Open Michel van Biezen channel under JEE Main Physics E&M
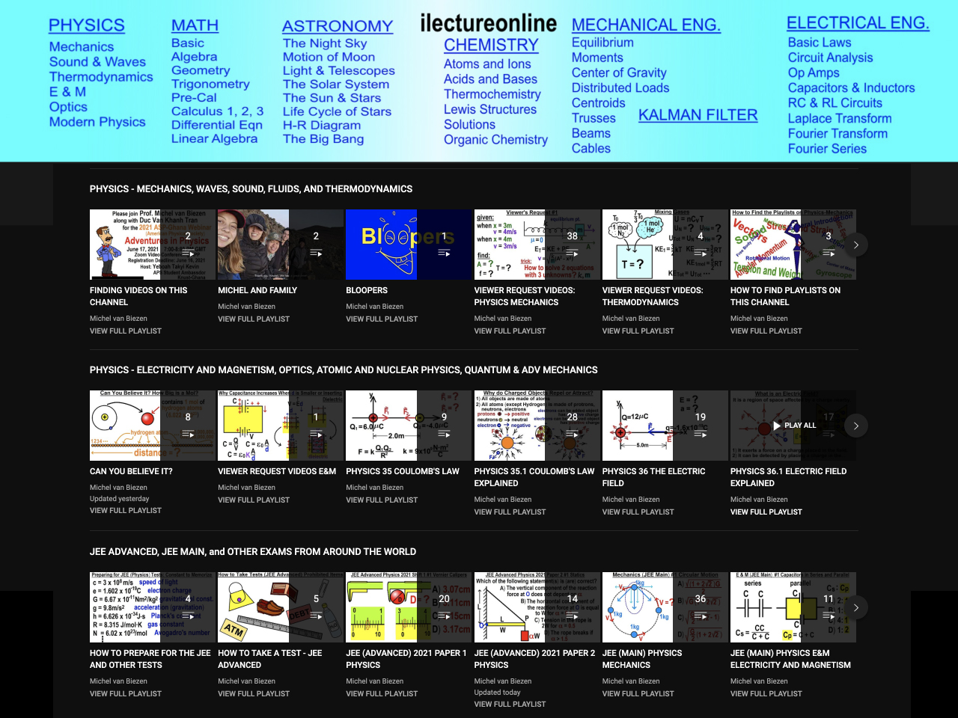Image resolution: width=958 pixels, height=718 pixels. coord(759,681)
